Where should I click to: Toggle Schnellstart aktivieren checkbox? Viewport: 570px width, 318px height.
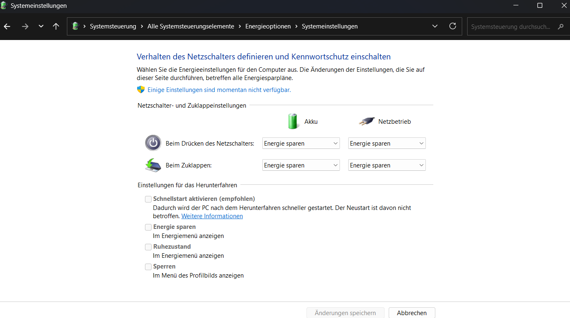[x=148, y=199]
